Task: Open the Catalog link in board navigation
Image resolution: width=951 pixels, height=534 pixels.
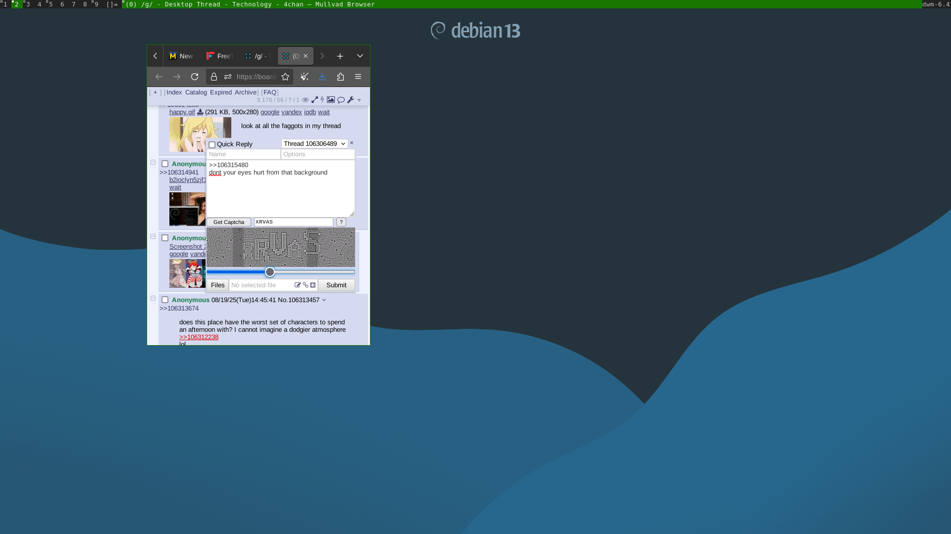Action: point(196,92)
